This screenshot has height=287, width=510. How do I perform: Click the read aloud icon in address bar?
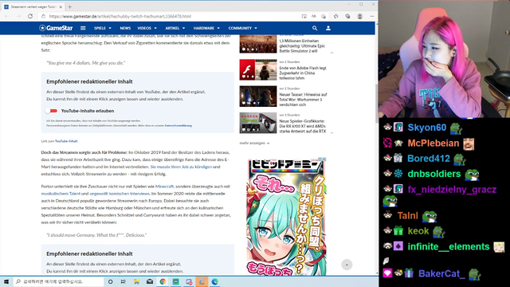[314, 16]
